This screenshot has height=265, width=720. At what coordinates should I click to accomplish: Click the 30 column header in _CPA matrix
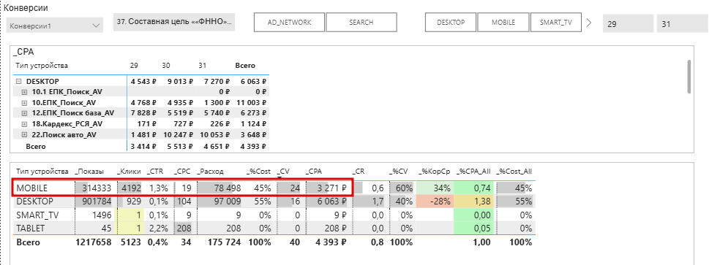click(166, 66)
